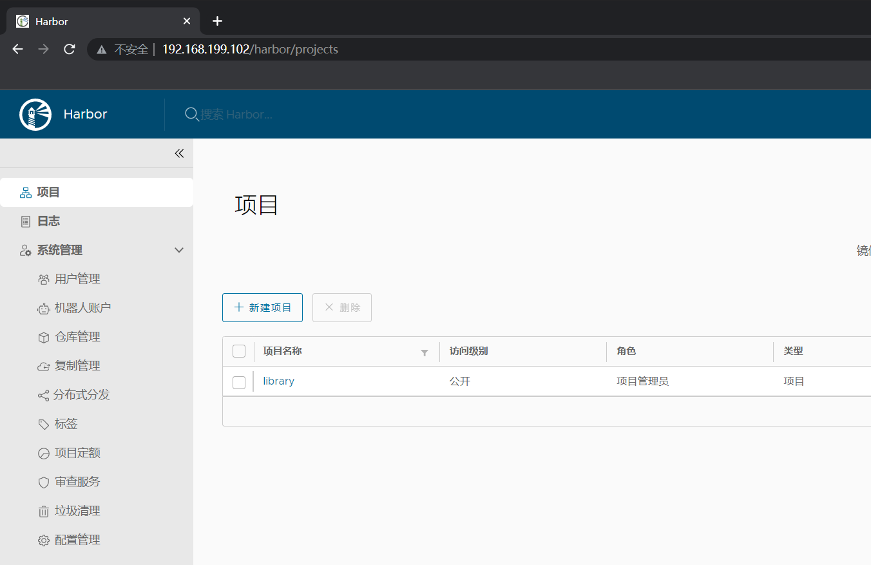Click the 公开 cell in library row
This screenshot has width=871, height=565.
(x=460, y=381)
